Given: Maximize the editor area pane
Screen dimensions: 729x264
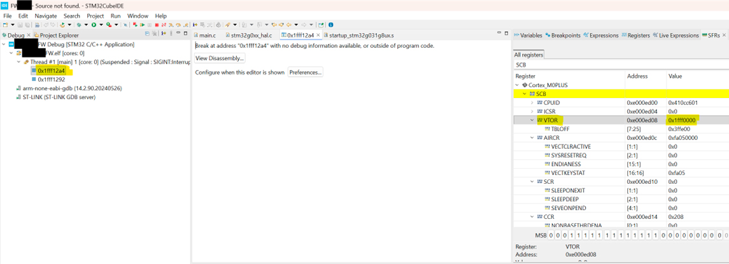Looking at the screenshot, I should (x=506, y=33).
